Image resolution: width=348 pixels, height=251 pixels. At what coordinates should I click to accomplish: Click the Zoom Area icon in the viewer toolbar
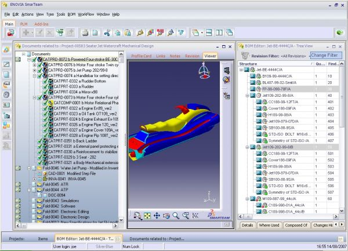(x=186, y=216)
